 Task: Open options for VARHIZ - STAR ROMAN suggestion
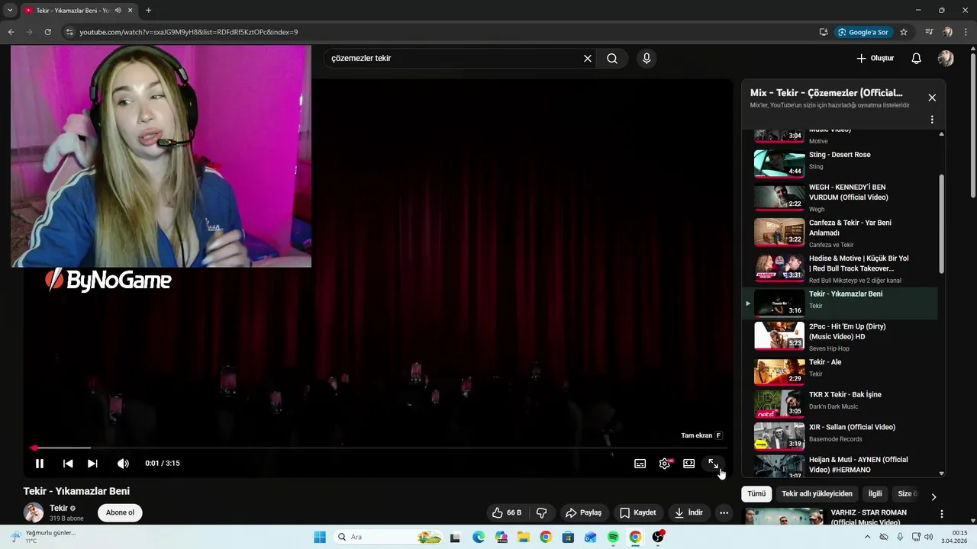[942, 515]
